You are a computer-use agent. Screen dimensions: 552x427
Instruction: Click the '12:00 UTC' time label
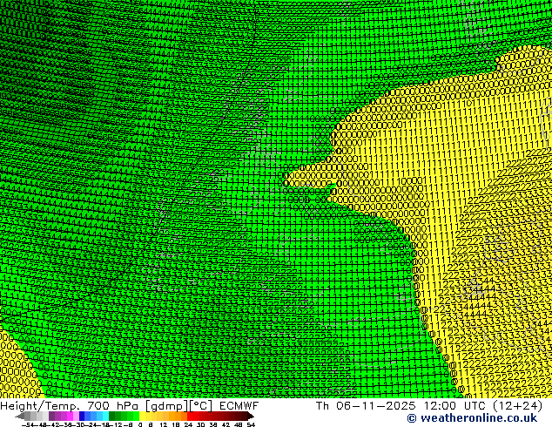pyautogui.click(x=456, y=406)
